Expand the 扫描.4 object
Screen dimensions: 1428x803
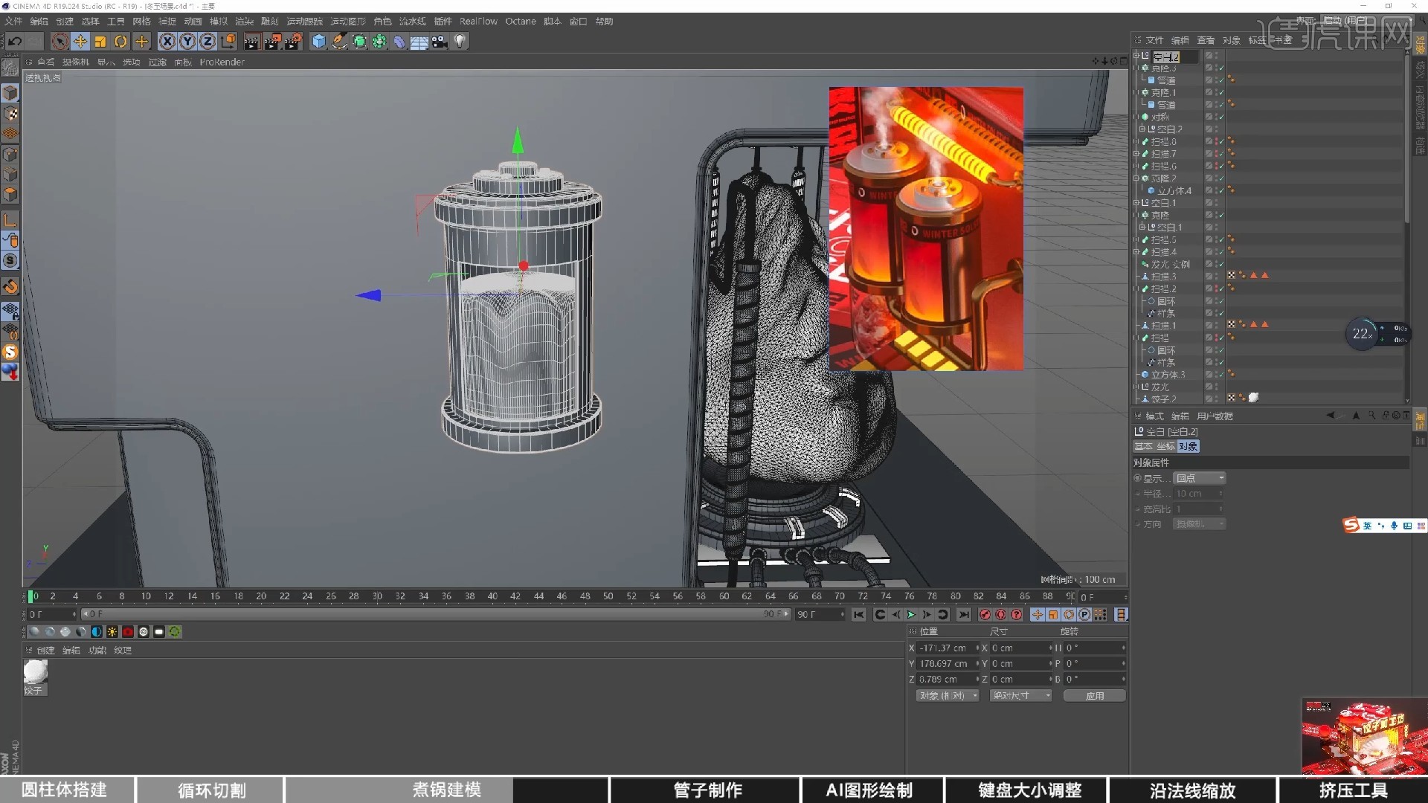pyautogui.click(x=1136, y=252)
